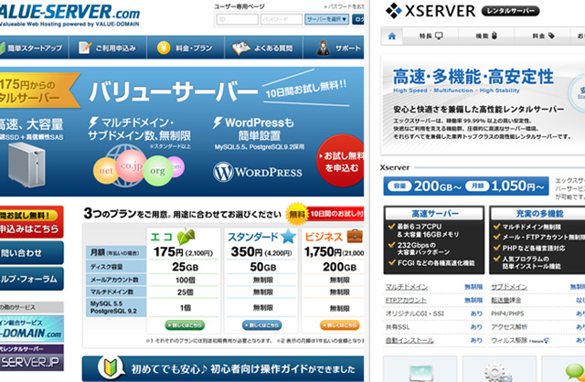Viewport: 585px width, 382px height.
Task: Click the WordPress logo in banner
Action: (x=258, y=172)
